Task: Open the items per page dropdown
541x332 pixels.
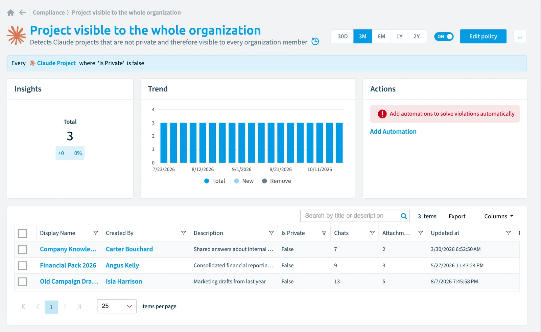Action: pyautogui.click(x=117, y=306)
